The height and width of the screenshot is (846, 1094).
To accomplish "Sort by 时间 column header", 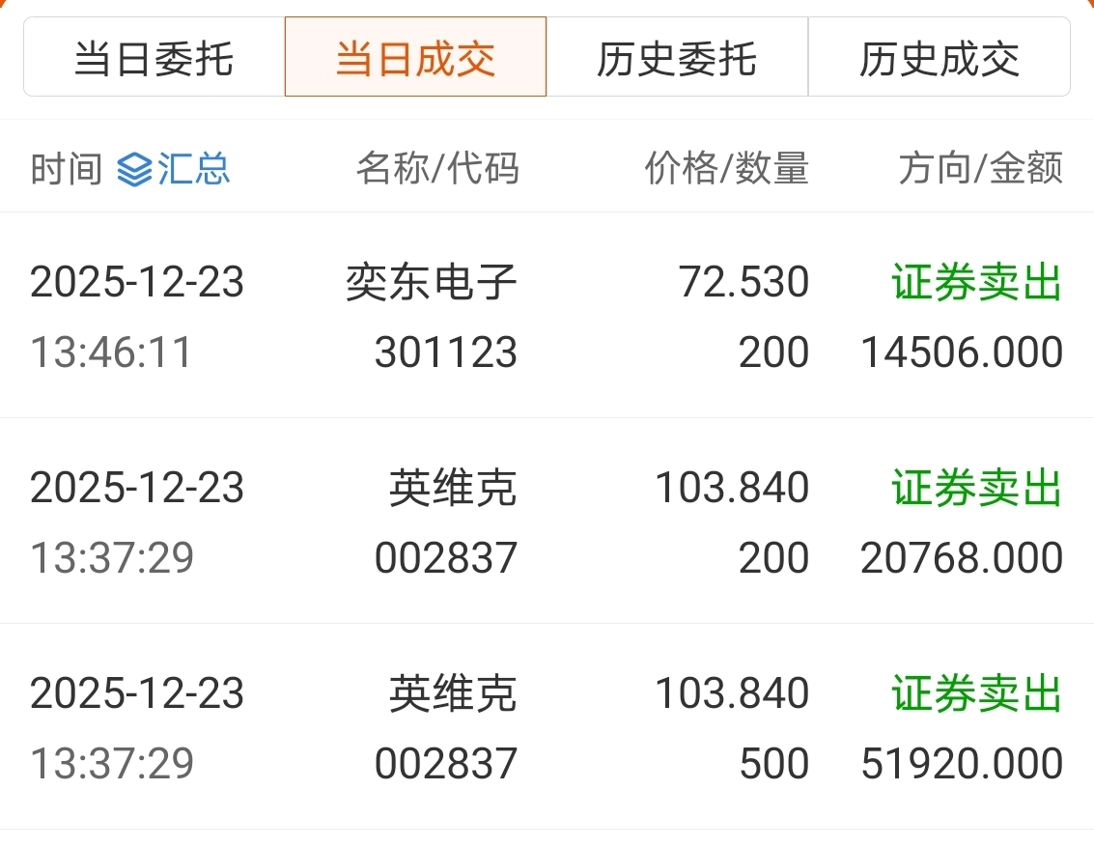I will tap(67, 170).
